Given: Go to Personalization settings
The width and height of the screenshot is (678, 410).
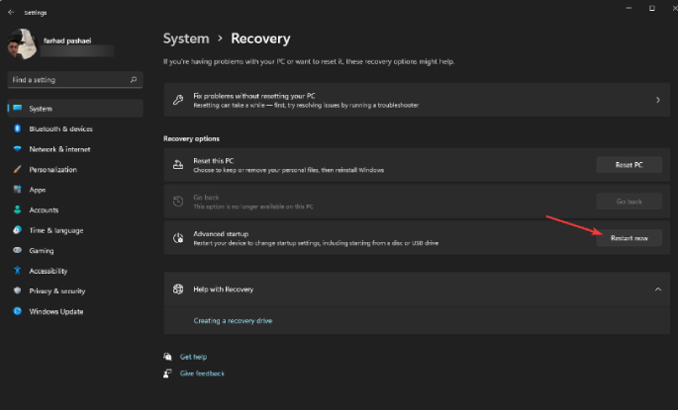Looking at the screenshot, I should (x=52, y=169).
